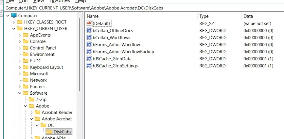This screenshot has height=139, width=284.
Task: Click the registry path address bar
Action: [144, 8]
